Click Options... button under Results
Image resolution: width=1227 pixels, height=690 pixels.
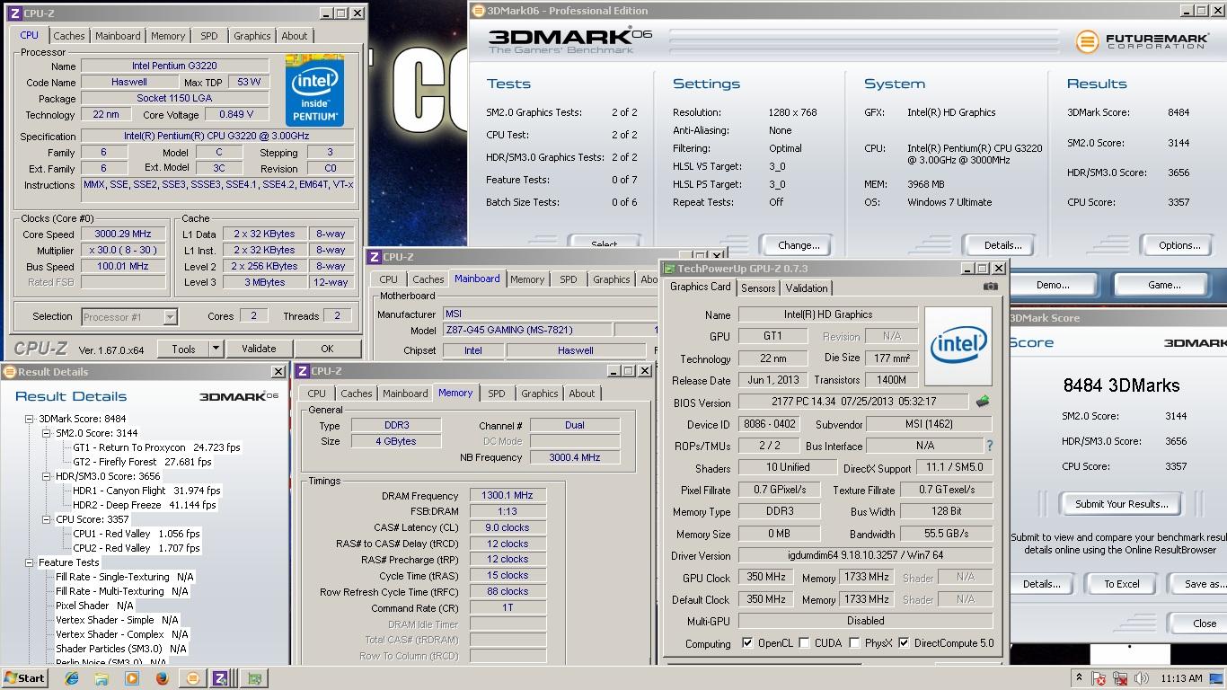1179,245
